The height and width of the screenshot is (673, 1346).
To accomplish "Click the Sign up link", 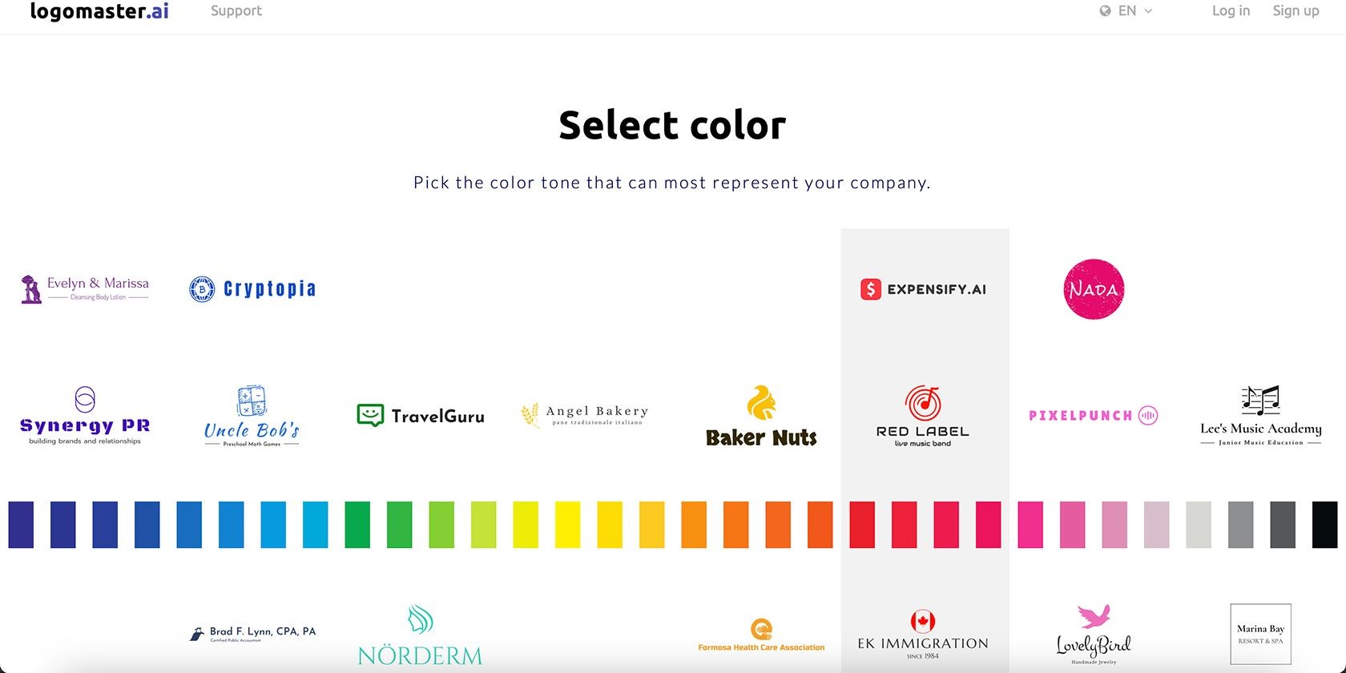I will [x=1296, y=11].
